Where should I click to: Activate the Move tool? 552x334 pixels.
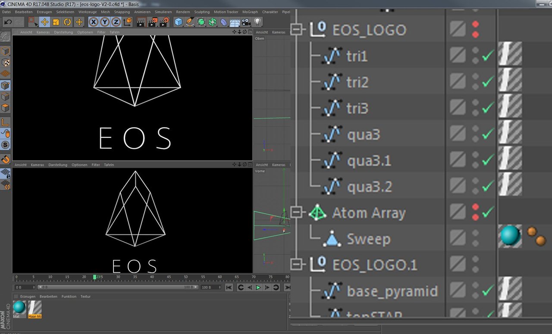click(44, 22)
